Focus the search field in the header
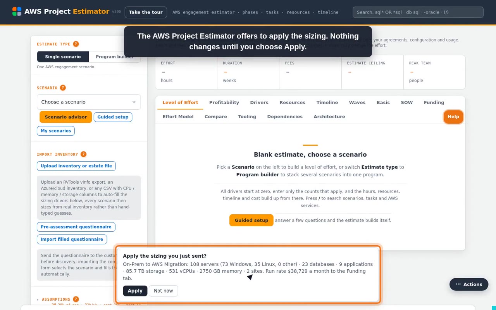496x310 pixels. pos(418,12)
